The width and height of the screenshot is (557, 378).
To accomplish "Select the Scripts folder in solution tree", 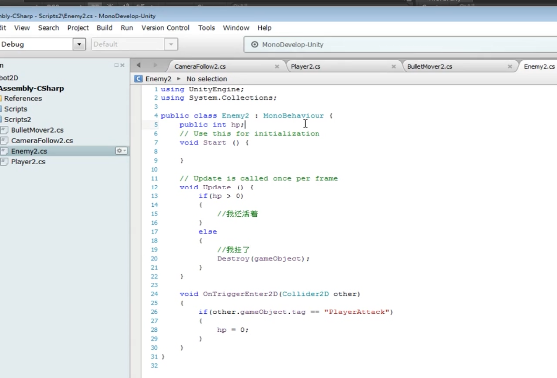I will pyautogui.click(x=15, y=109).
